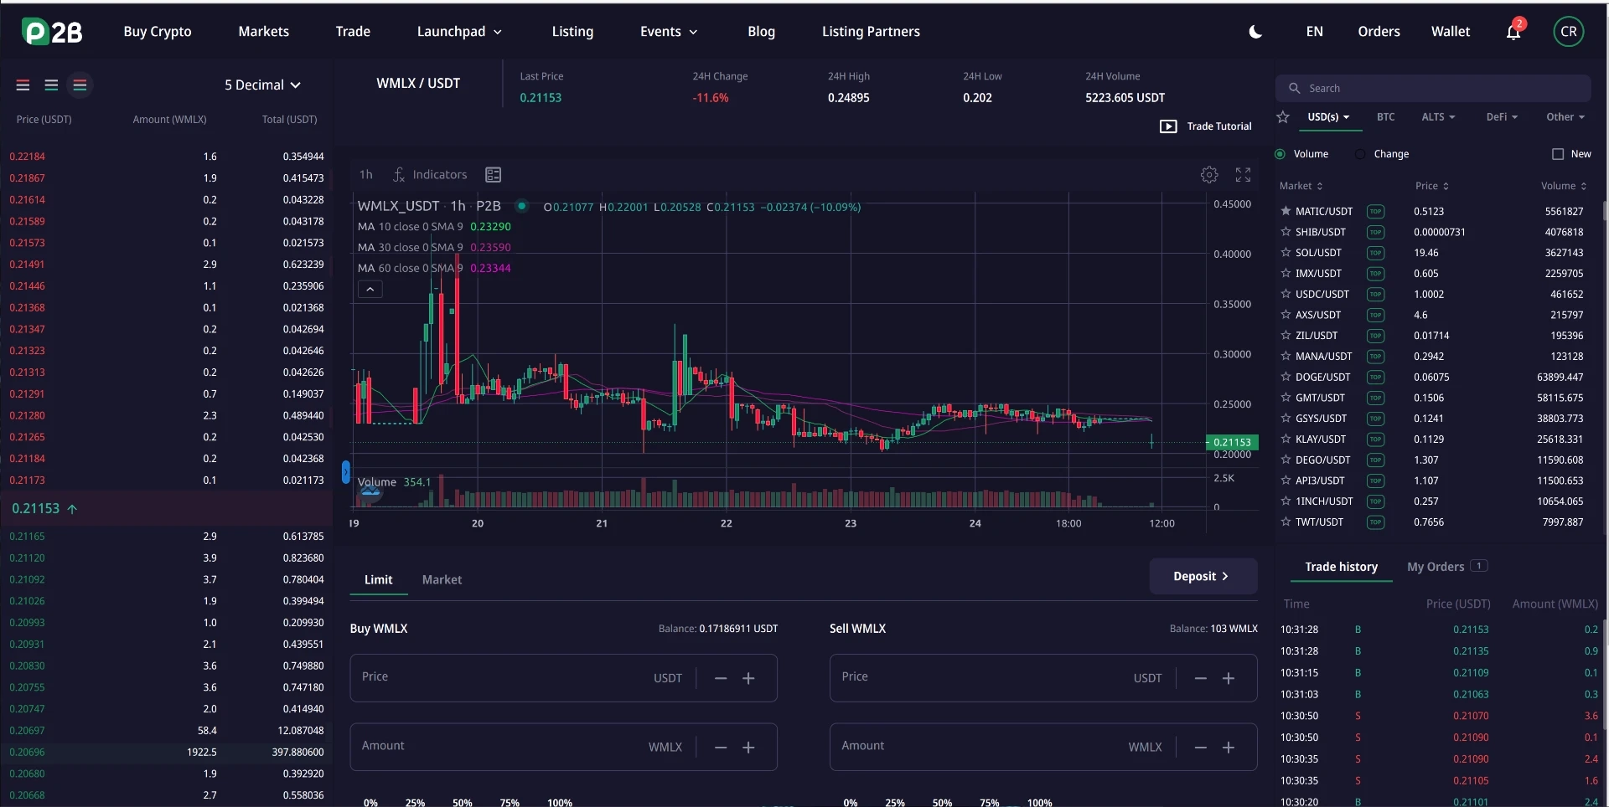Open Buy Crypto menu item
Screen dimensions: 1609x807
click(x=158, y=32)
